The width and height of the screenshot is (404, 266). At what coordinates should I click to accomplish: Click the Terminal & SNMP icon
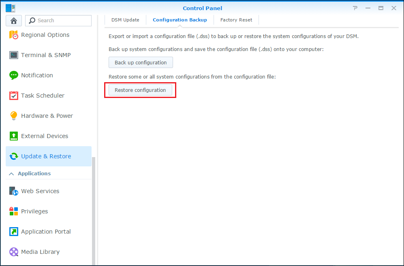point(14,55)
